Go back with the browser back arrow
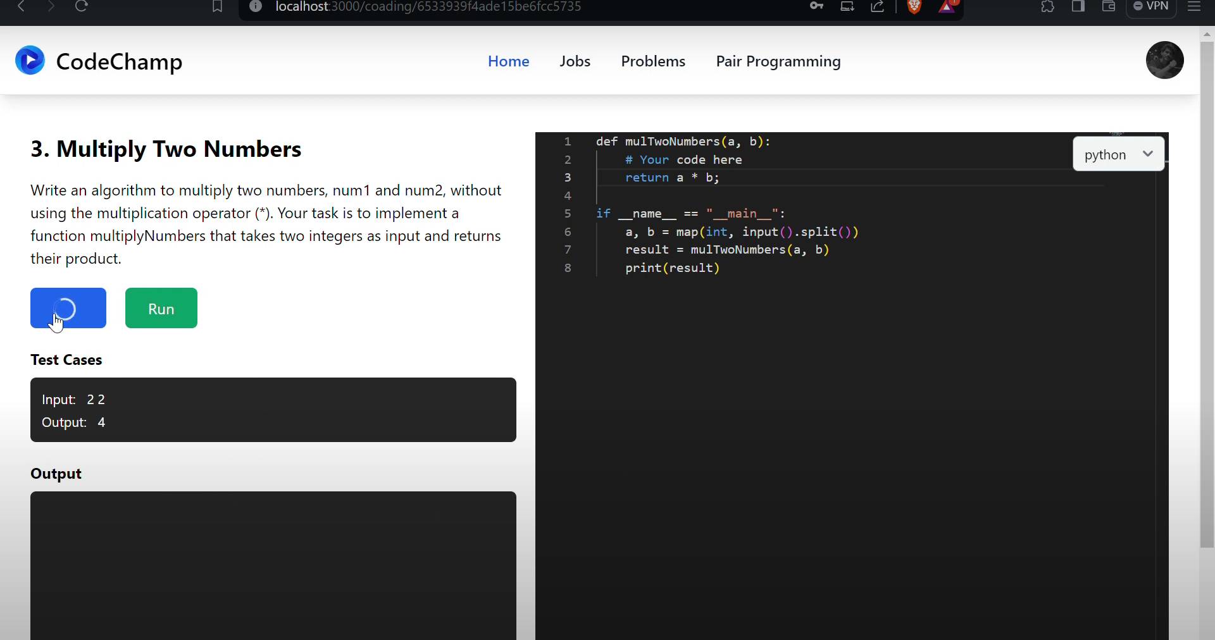This screenshot has width=1215, height=640. tap(21, 6)
